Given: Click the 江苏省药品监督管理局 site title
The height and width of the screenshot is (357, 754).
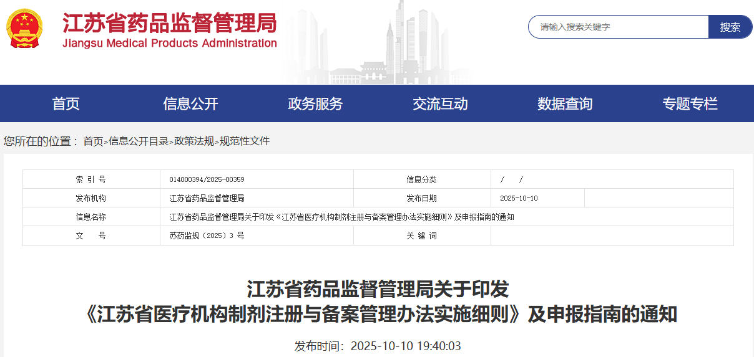Looking at the screenshot, I should click(169, 23).
